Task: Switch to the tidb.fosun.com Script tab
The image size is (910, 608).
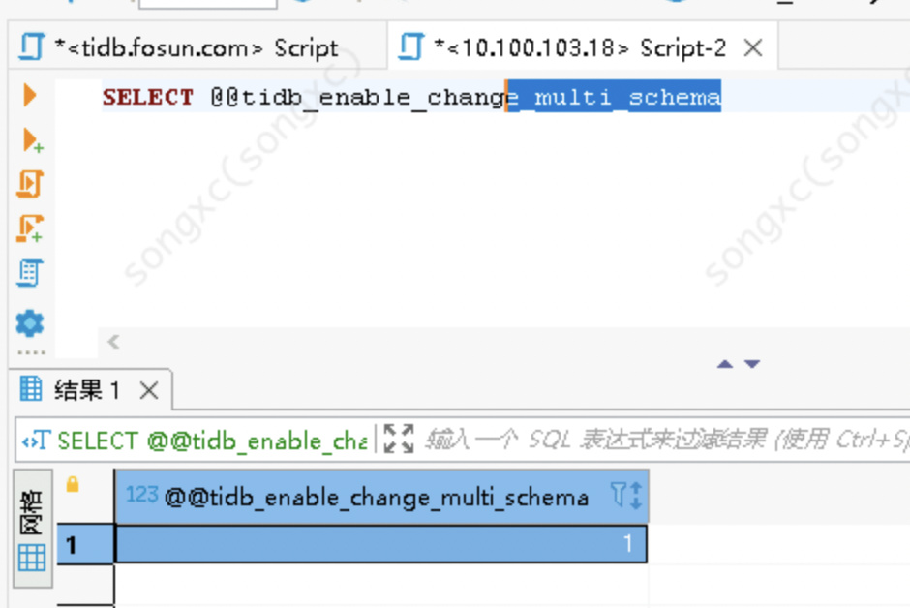Action: coord(197,47)
